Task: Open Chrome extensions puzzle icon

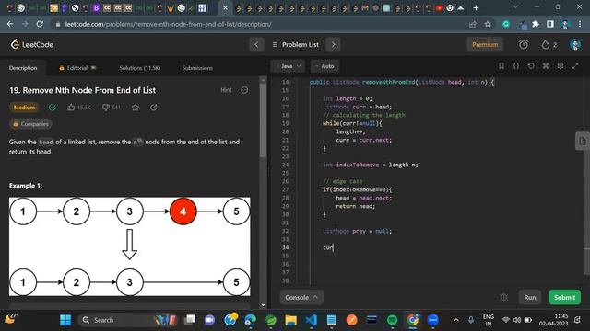Action: [x=536, y=24]
